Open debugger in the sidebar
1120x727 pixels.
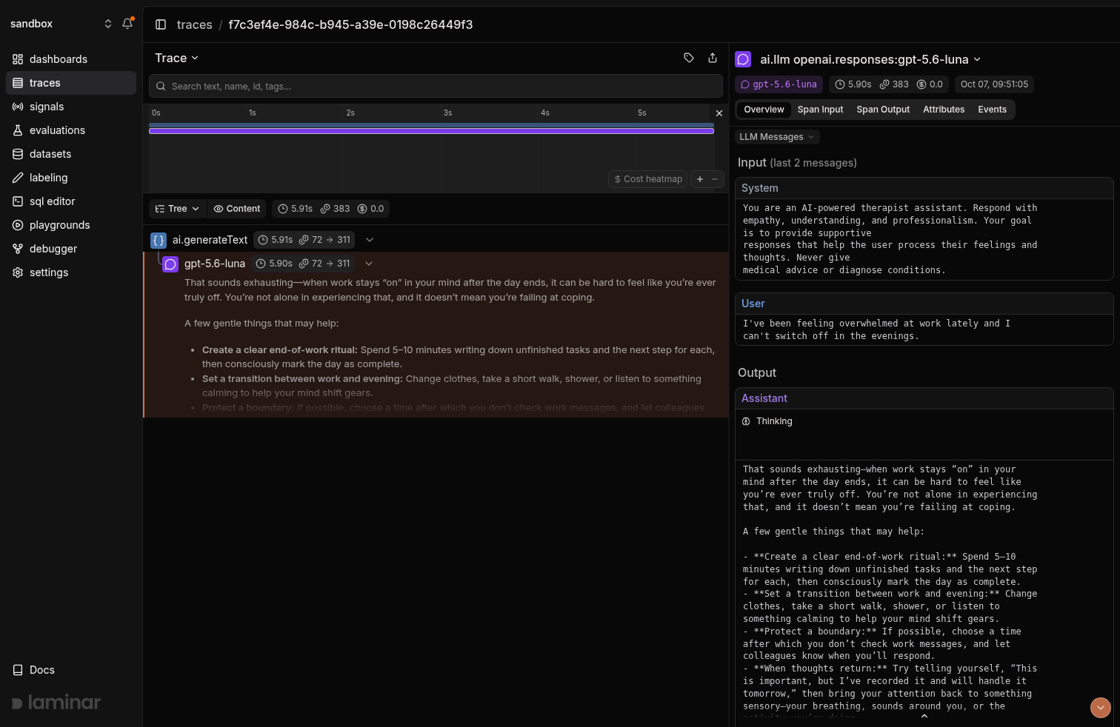pos(71,249)
